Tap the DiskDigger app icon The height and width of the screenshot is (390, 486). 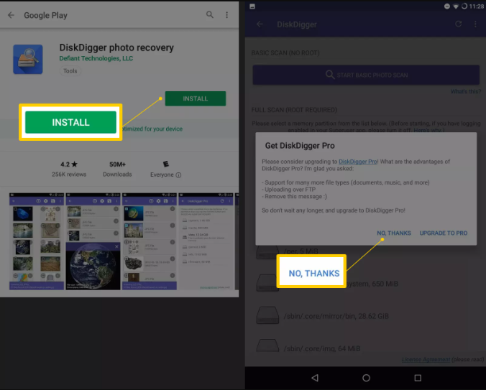pyautogui.click(x=28, y=59)
